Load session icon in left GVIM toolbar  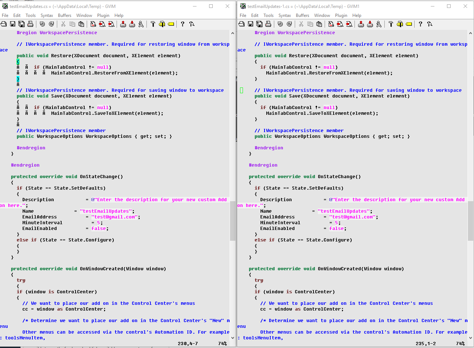tap(123, 24)
